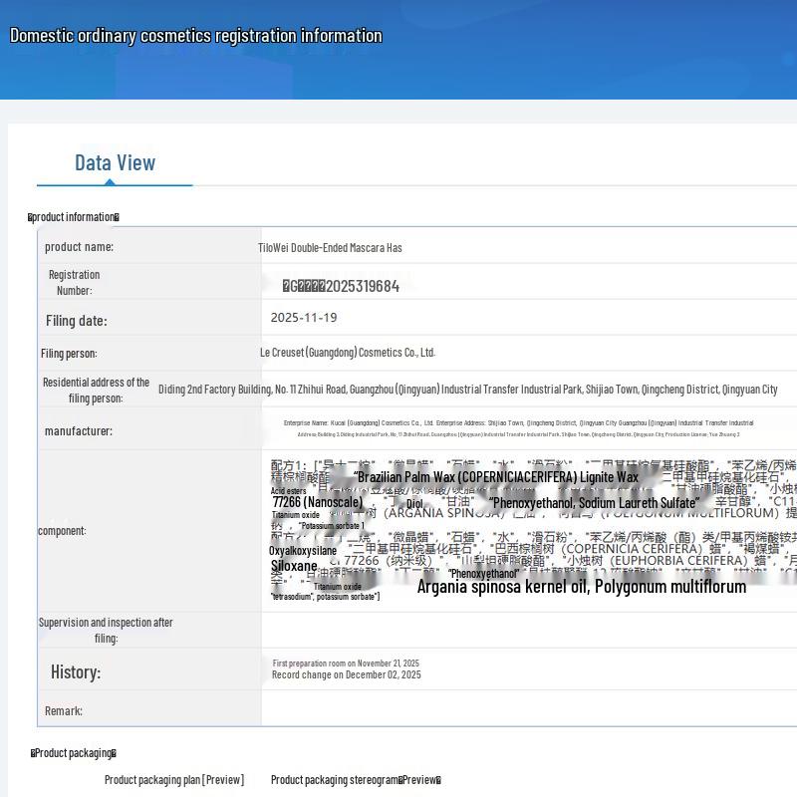This screenshot has width=797, height=797.
Task: Select the 'Brazilian Palm Wax (COPERNICIACERIFERA) Lignite Wax' text
Action: 497,477
